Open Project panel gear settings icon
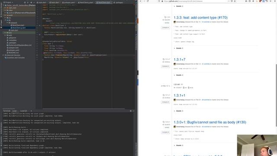This screenshot has height=156, width=277. coord(31,3)
